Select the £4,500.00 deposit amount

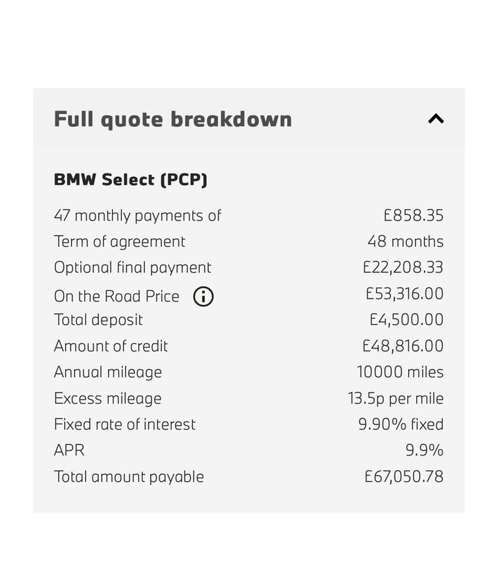(x=407, y=320)
